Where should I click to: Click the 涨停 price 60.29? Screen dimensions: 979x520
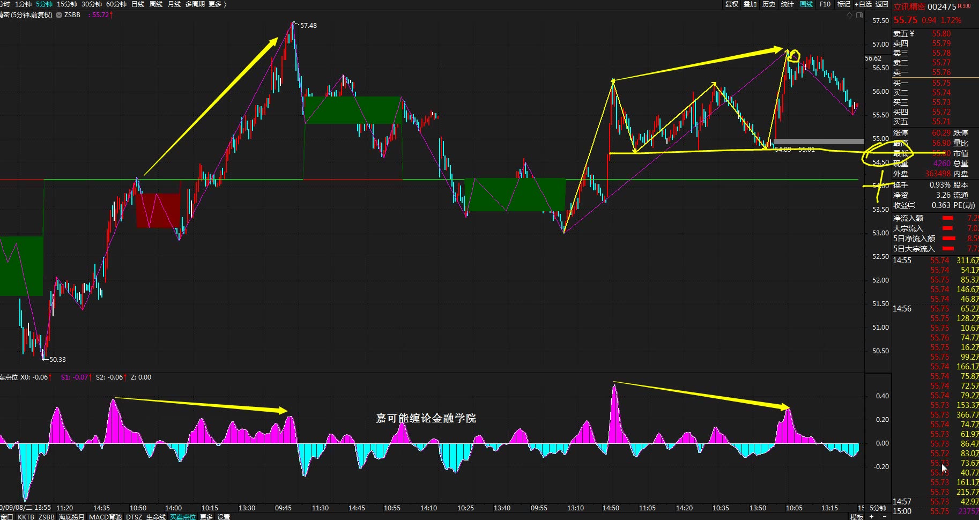tap(941, 133)
